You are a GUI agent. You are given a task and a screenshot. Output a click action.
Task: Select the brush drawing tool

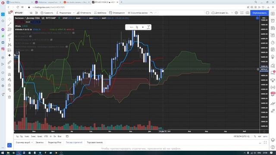[9, 35]
